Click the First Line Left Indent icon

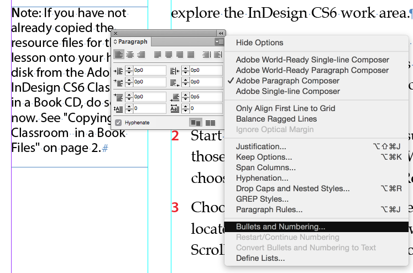[x=118, y=82]
